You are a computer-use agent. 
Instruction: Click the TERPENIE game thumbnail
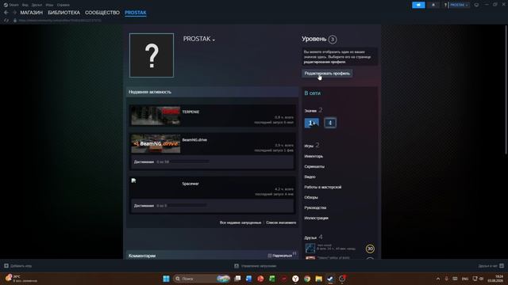pos(156,116)
